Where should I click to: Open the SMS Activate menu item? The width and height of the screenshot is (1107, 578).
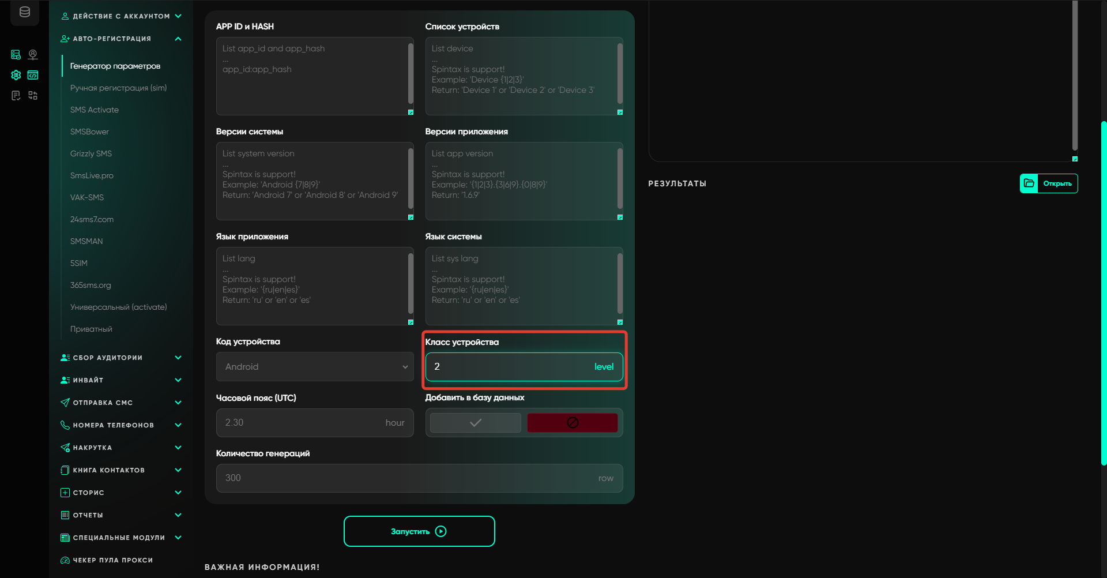point(95,110)
